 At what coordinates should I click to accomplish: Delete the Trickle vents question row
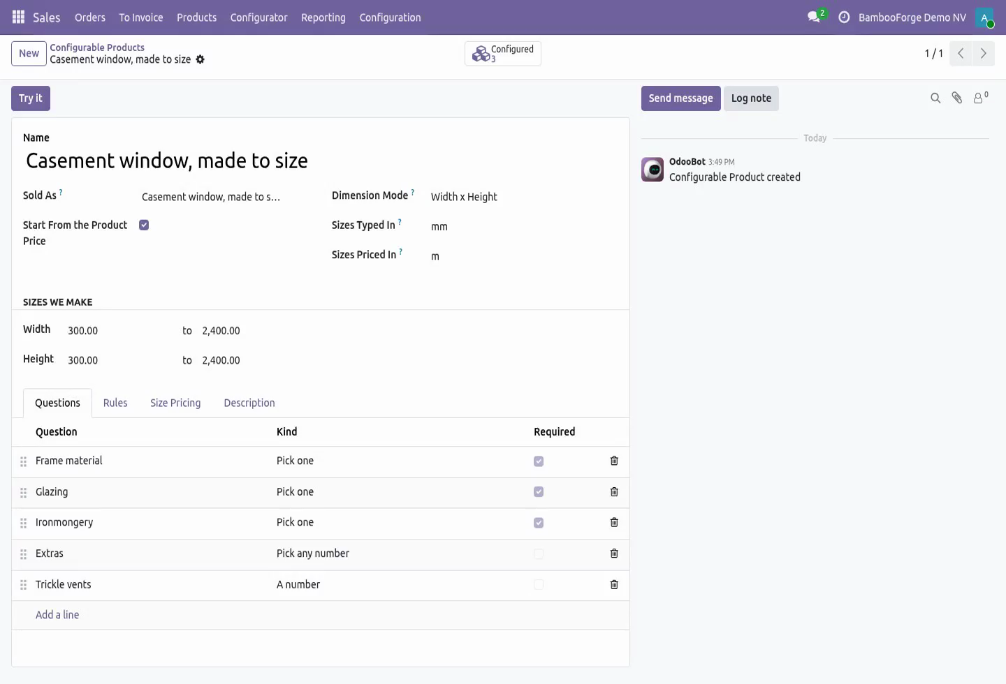(614, 585)
